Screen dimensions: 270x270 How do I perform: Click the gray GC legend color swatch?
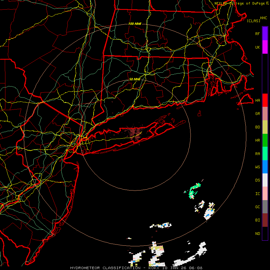coord(265,207)
